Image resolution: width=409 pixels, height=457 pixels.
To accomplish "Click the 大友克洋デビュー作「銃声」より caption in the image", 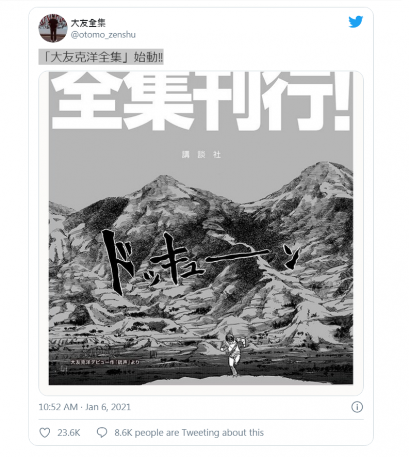I will point(106,362).
